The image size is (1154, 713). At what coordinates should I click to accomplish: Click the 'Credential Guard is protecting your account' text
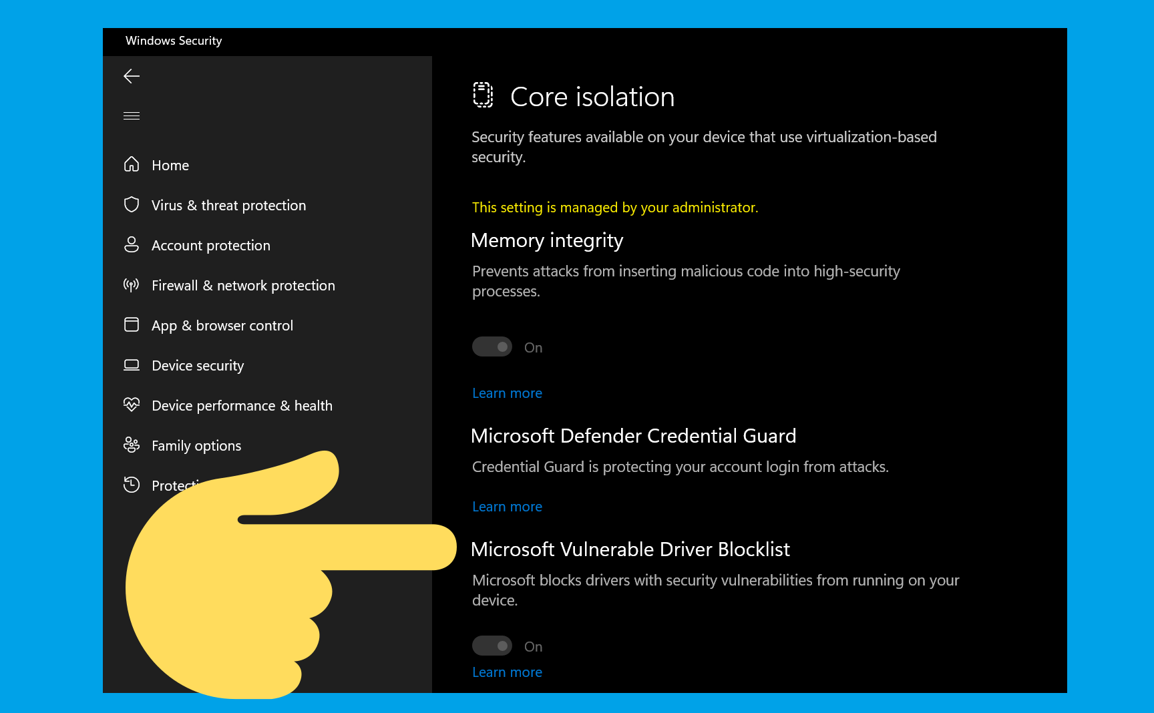681,467
